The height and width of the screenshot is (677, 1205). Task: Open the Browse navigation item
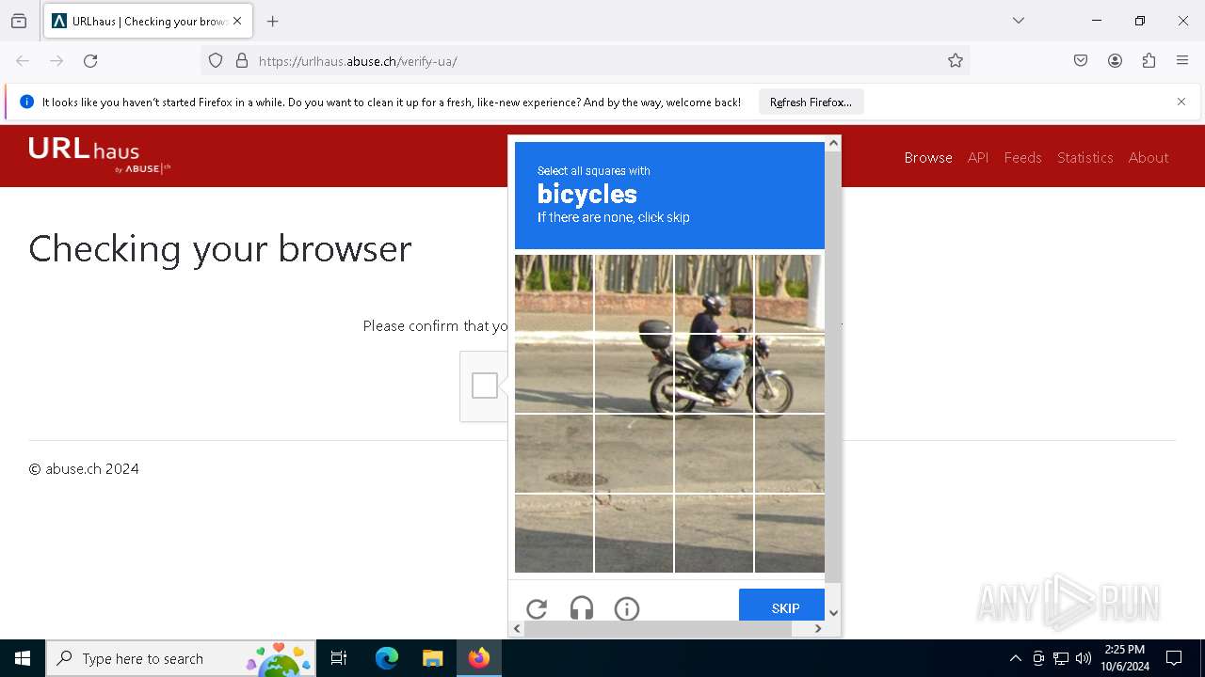pyautogui.click(x=928, y=158)
